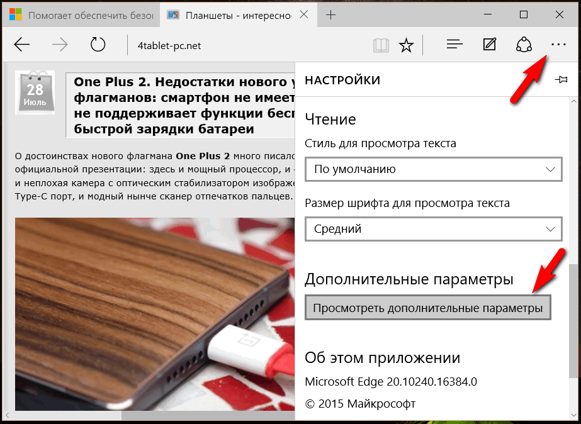581x424 pixels.
Task: Click the 28 Июль calendar date icon
Action: (x=35, y=92)
